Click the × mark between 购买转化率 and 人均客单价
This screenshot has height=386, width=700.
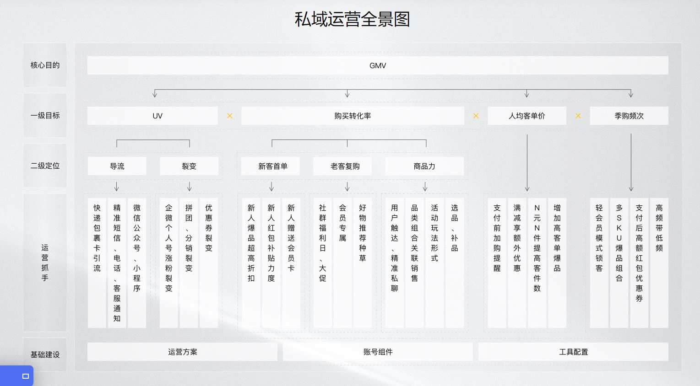coord(476,116)
